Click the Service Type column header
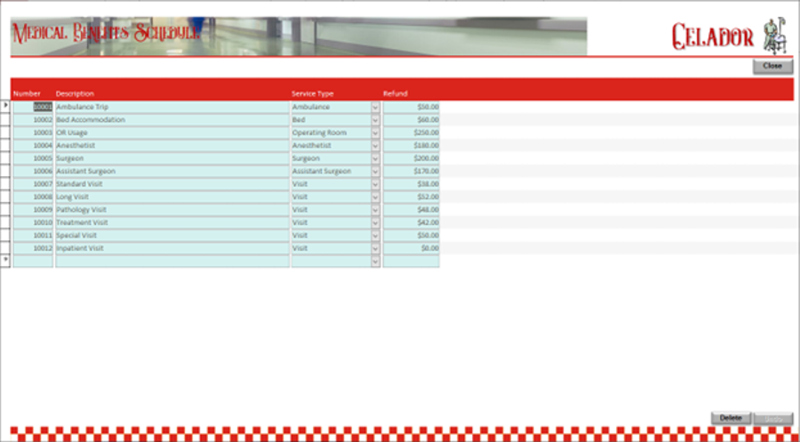Image resolution: width=800 pixels, height=442 pixels. [312, 94]
